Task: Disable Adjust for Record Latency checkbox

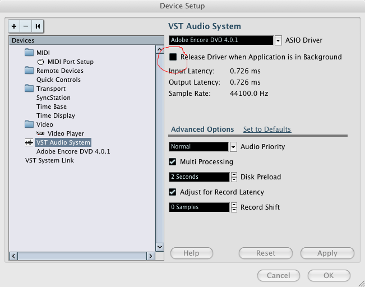Action: (x=173, y=192)
